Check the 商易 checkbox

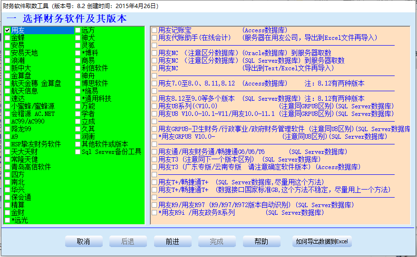78,61
